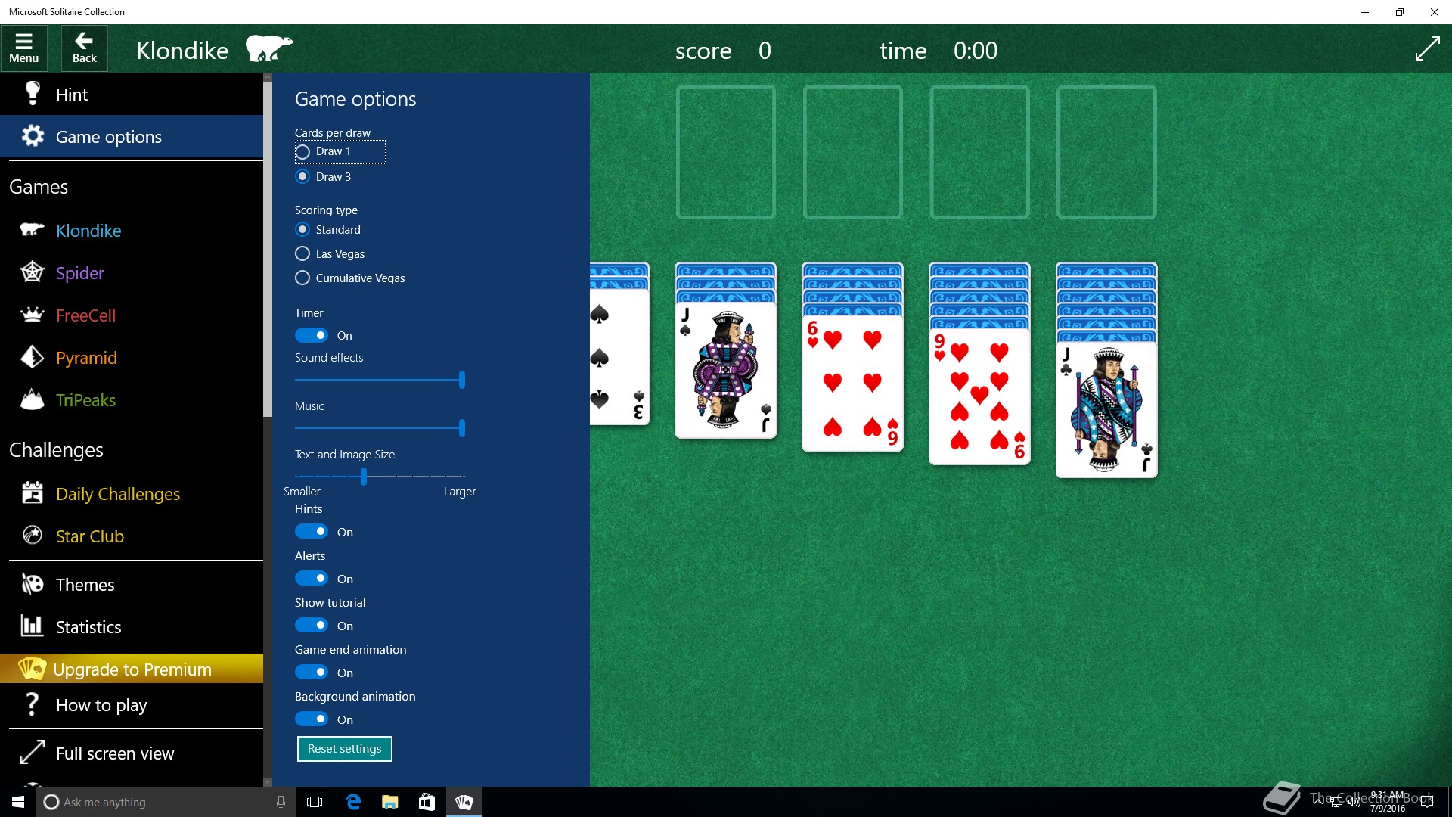This screenshot has width=1452, height=817.
Task: Click the Klondike polar bear icon in sidebar
Action: pyautogui.click(x=33, y=230)
